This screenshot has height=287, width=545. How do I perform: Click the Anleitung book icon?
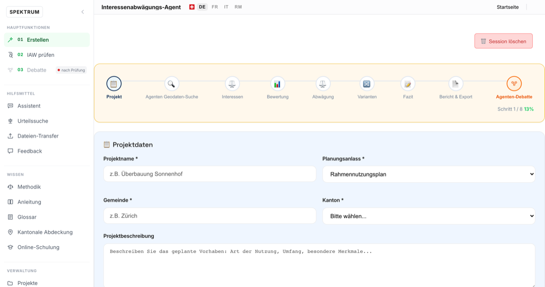[10, 202]
